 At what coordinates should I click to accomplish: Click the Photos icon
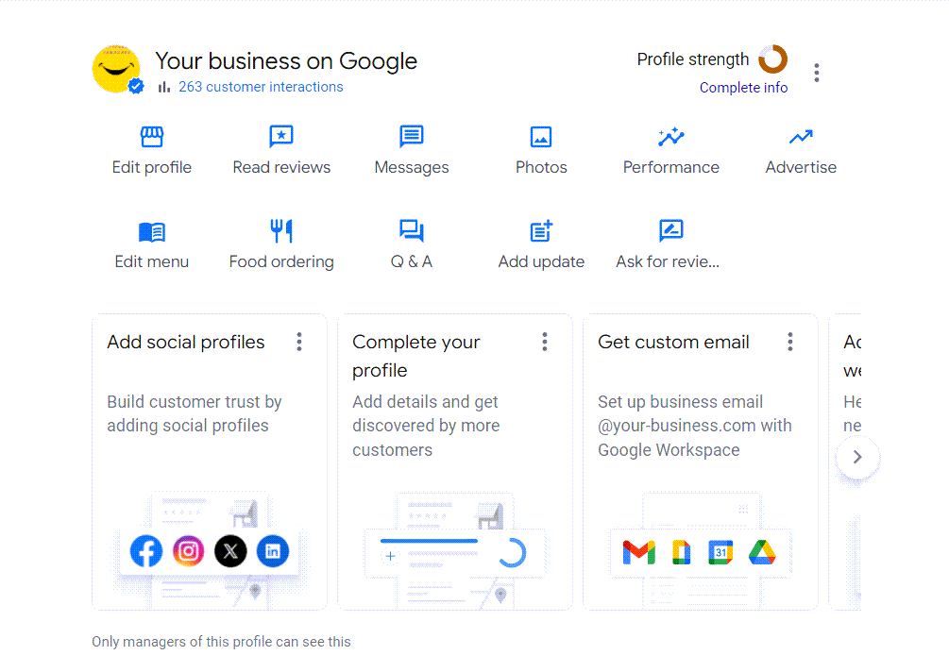(540, 138)
